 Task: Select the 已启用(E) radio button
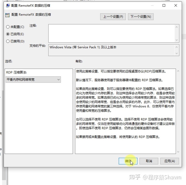click(8, 34)
